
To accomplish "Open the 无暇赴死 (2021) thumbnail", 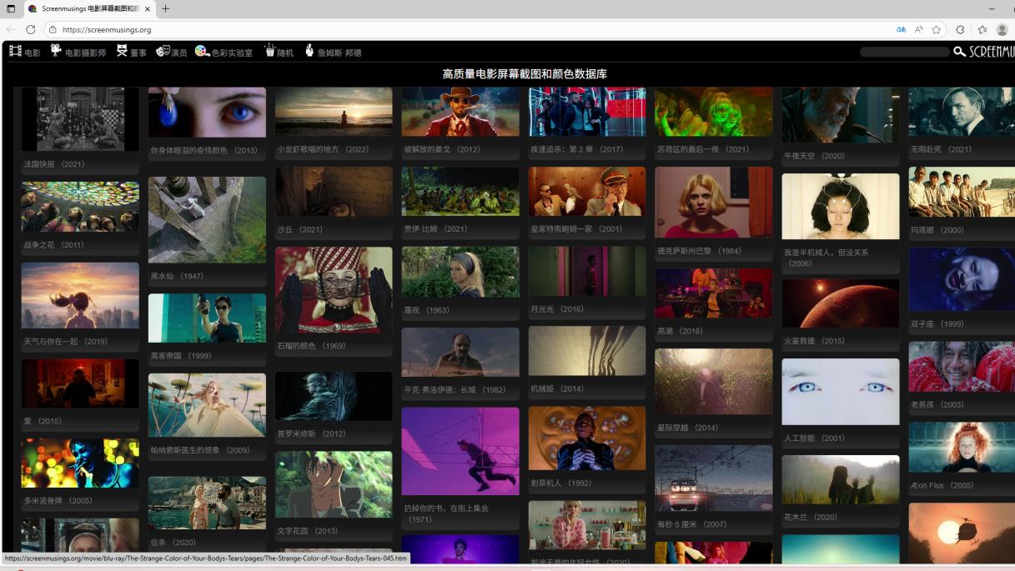I will coord(962,112).
